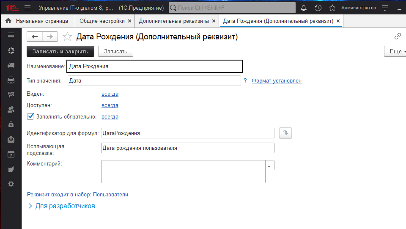Copy link to this object icon

pos(397,36)
